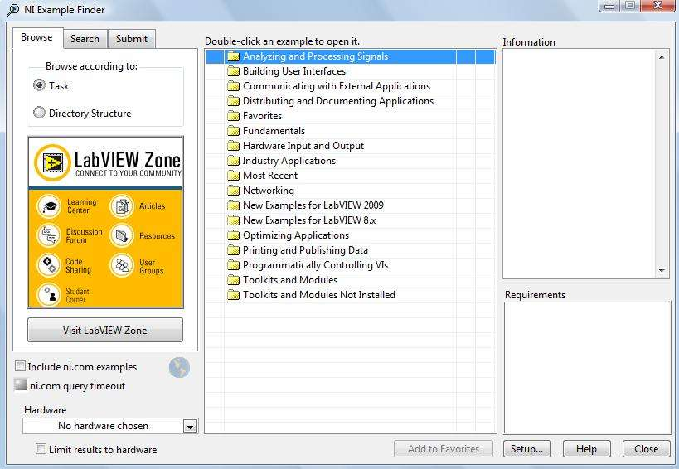
Task: Click the LabVIEW Zone logo icon
Action: point(52,162)
